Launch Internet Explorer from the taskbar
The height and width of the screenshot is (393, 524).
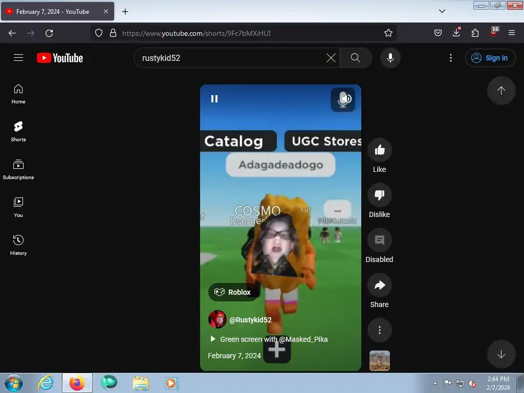pos(46,383)
